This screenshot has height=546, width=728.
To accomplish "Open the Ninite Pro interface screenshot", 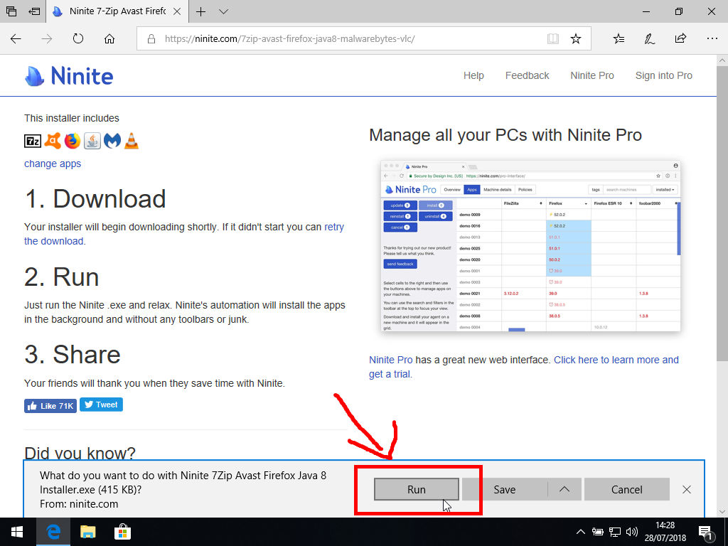I will pos(530,246).
